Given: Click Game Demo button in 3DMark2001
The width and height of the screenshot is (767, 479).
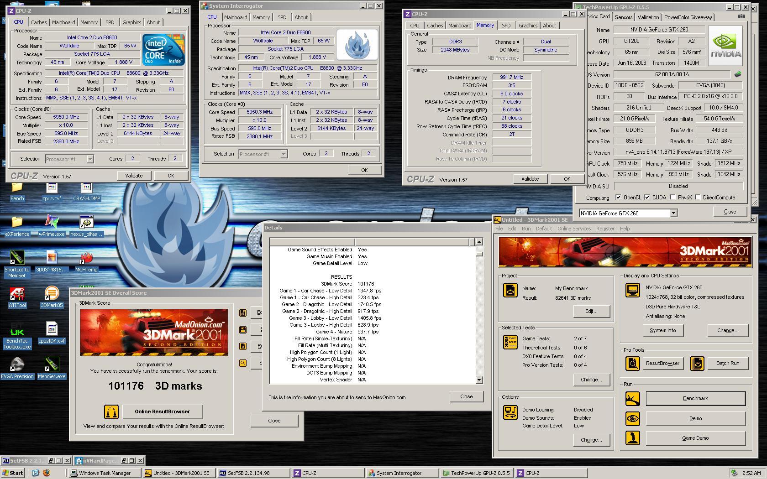Looking at the screenshot, I should 695,438.
